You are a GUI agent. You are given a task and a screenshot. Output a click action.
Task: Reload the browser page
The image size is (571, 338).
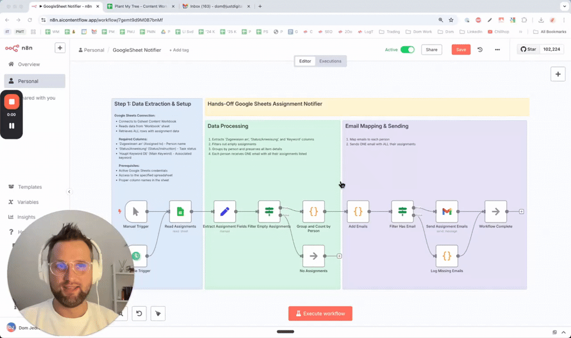click(x=30, y=20)
